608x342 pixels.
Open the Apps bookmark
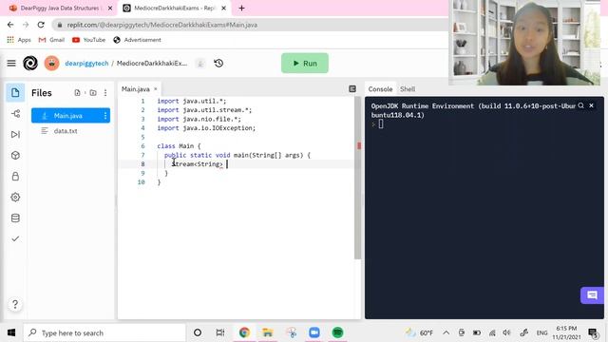pos(19,40)
